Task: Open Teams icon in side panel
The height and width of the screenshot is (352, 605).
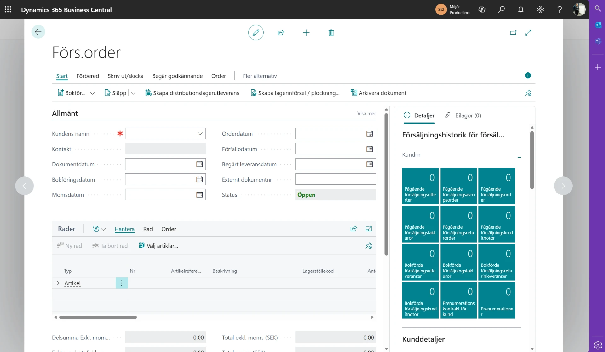Action: pos(598,41)
